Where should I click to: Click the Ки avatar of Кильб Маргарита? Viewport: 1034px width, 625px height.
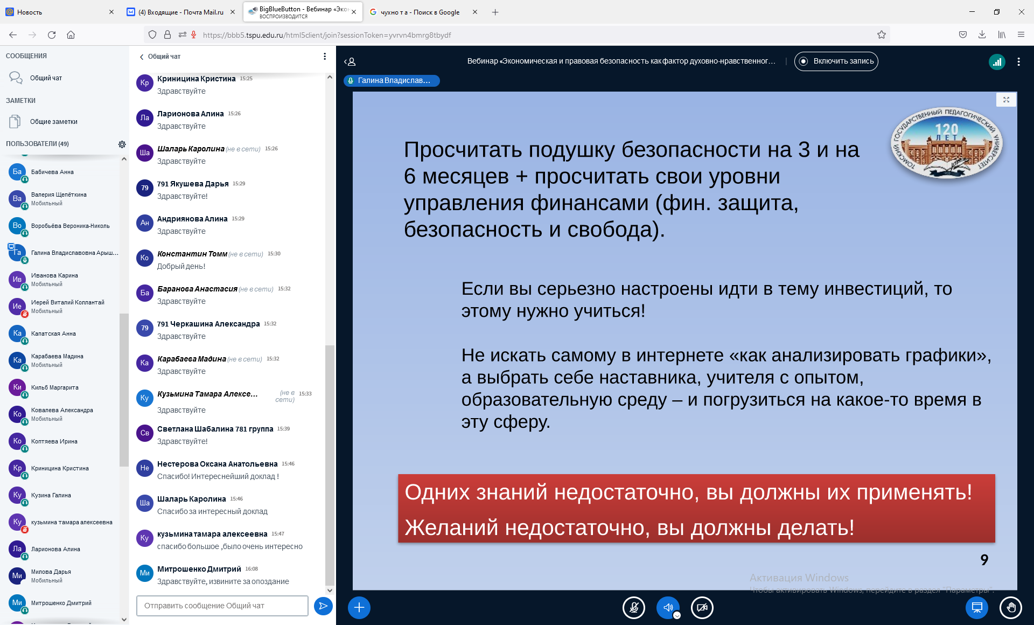17,387
